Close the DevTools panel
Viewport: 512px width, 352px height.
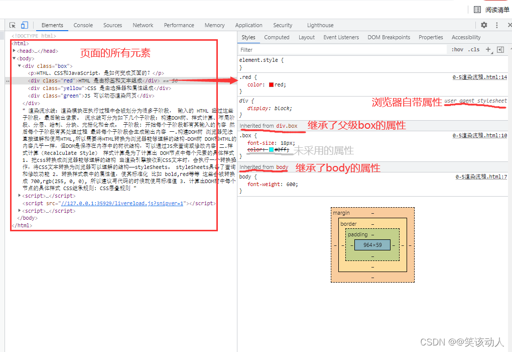[509, 25]
